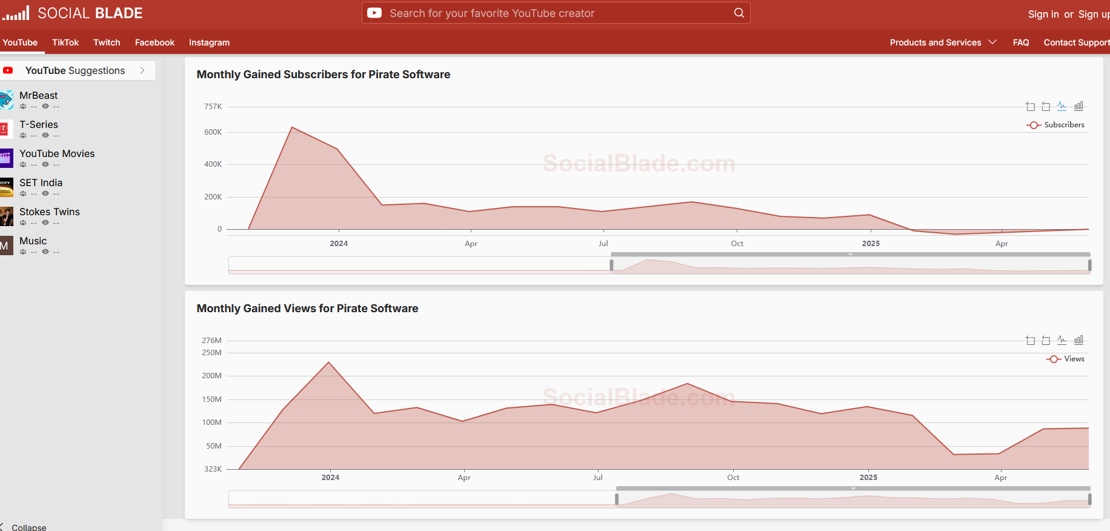Click Stokes Twins channel avatar
Screen dimensions: 1110x531
(x=6, y=216)
